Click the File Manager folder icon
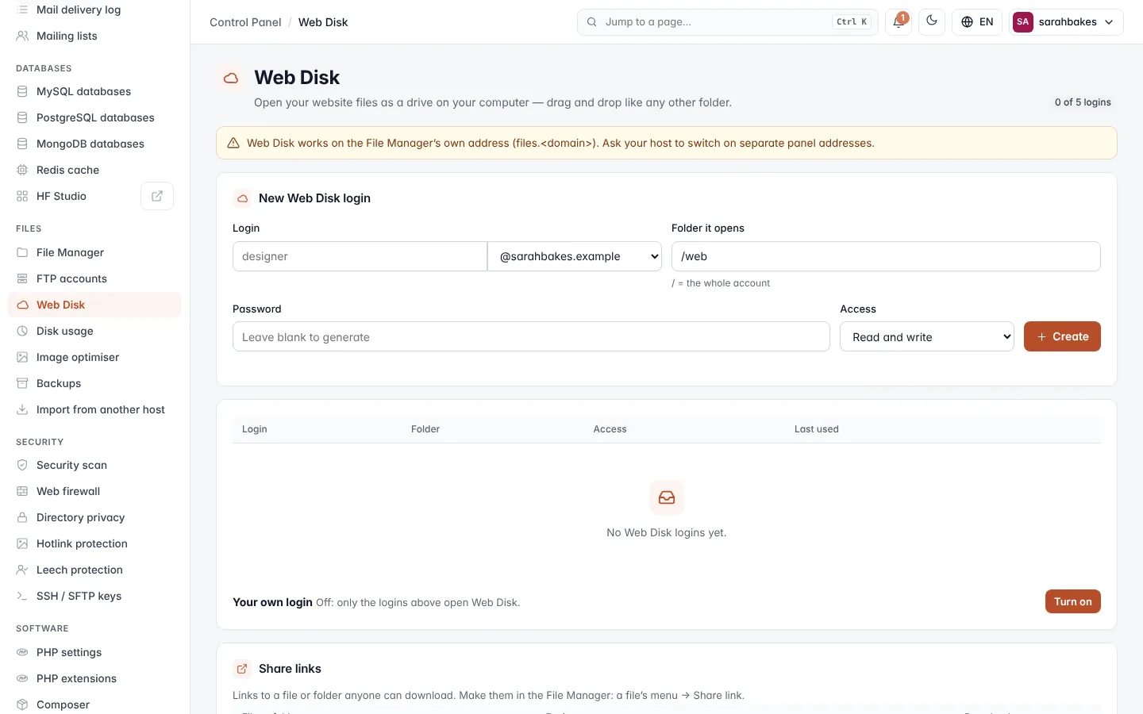Viewport: 1143px width, 714px height. (x=22, y=252)
